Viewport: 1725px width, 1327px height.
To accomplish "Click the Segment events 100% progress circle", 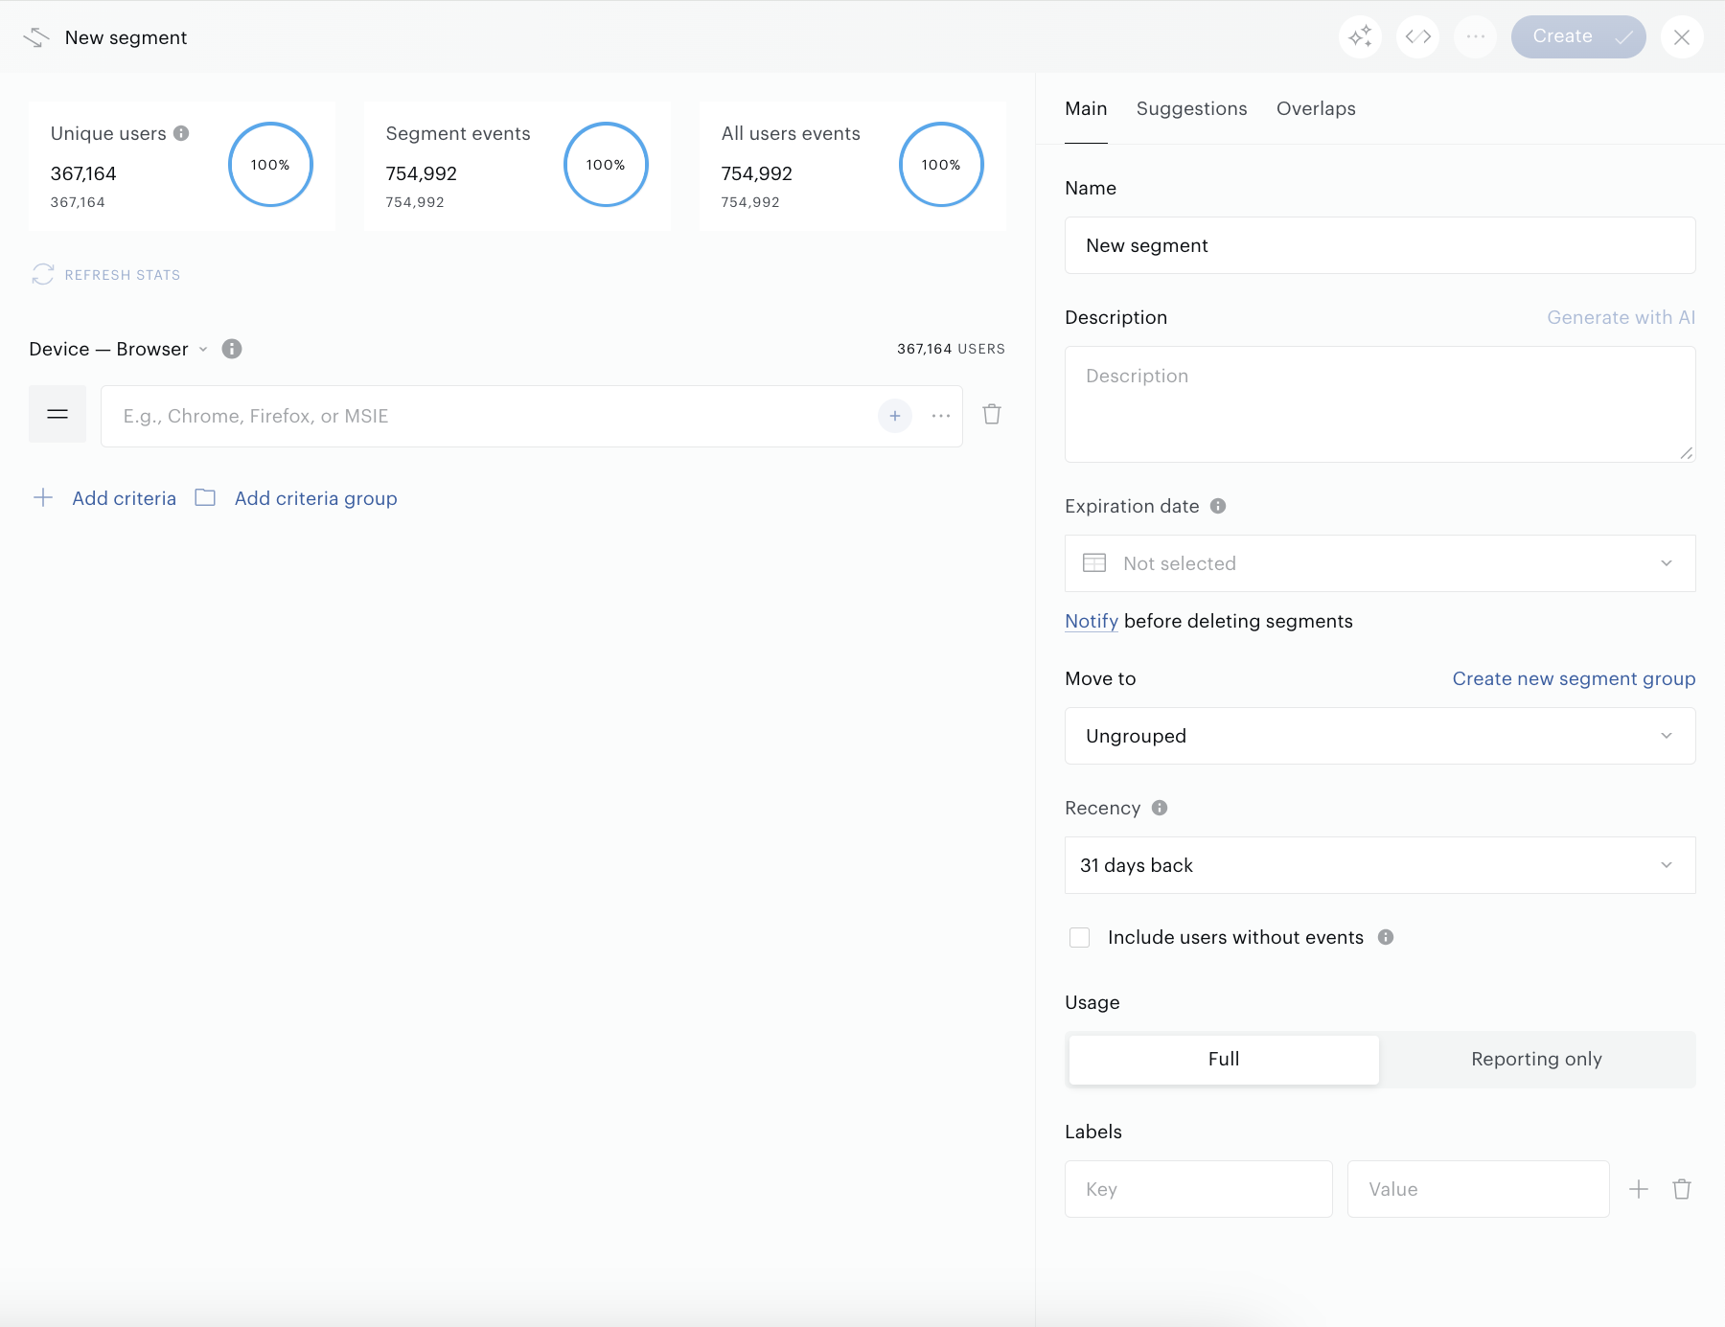I will 606,164.
